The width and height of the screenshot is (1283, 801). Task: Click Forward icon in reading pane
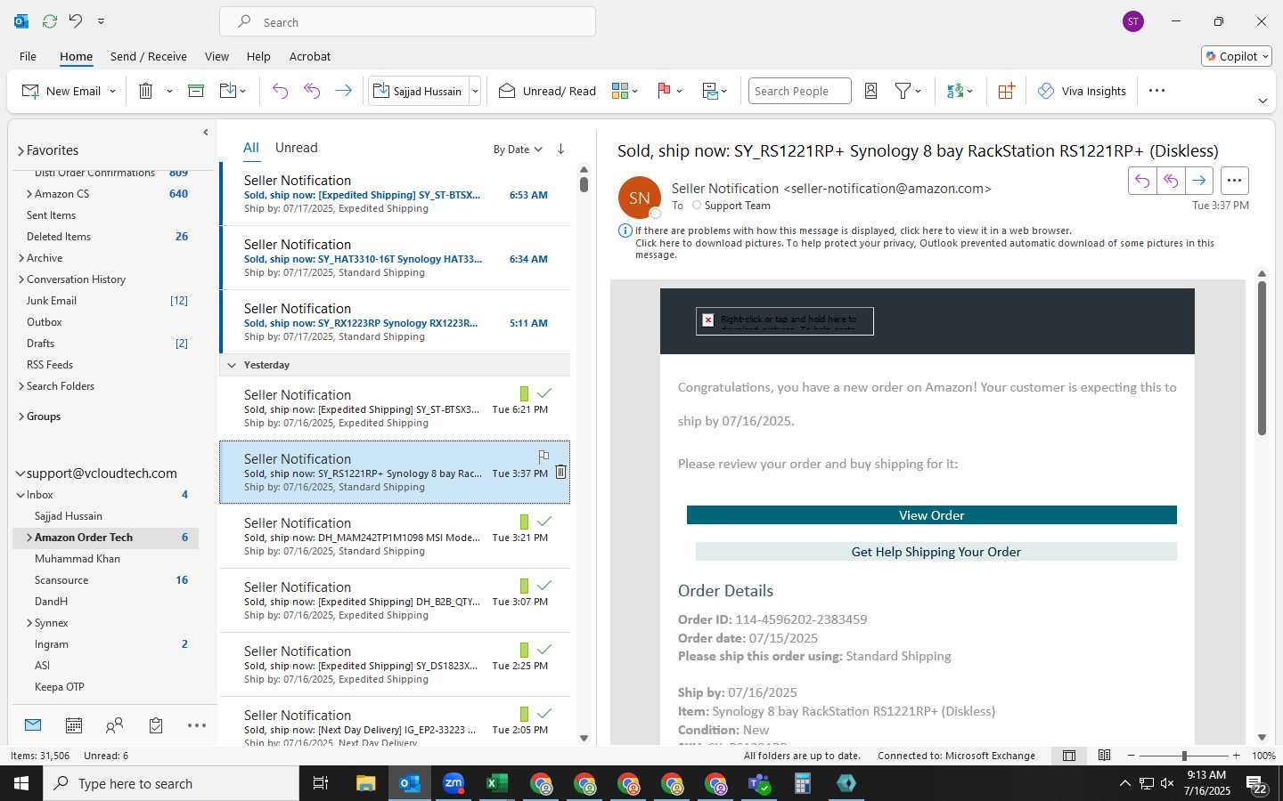[x=1199, y=181]
